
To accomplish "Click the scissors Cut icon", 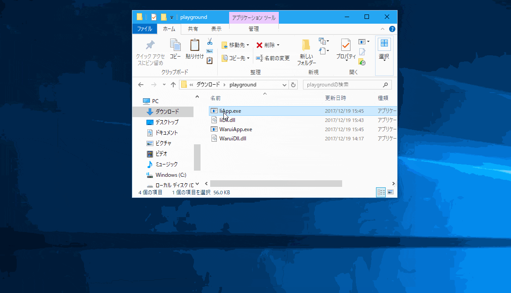I will click(210, 42).
